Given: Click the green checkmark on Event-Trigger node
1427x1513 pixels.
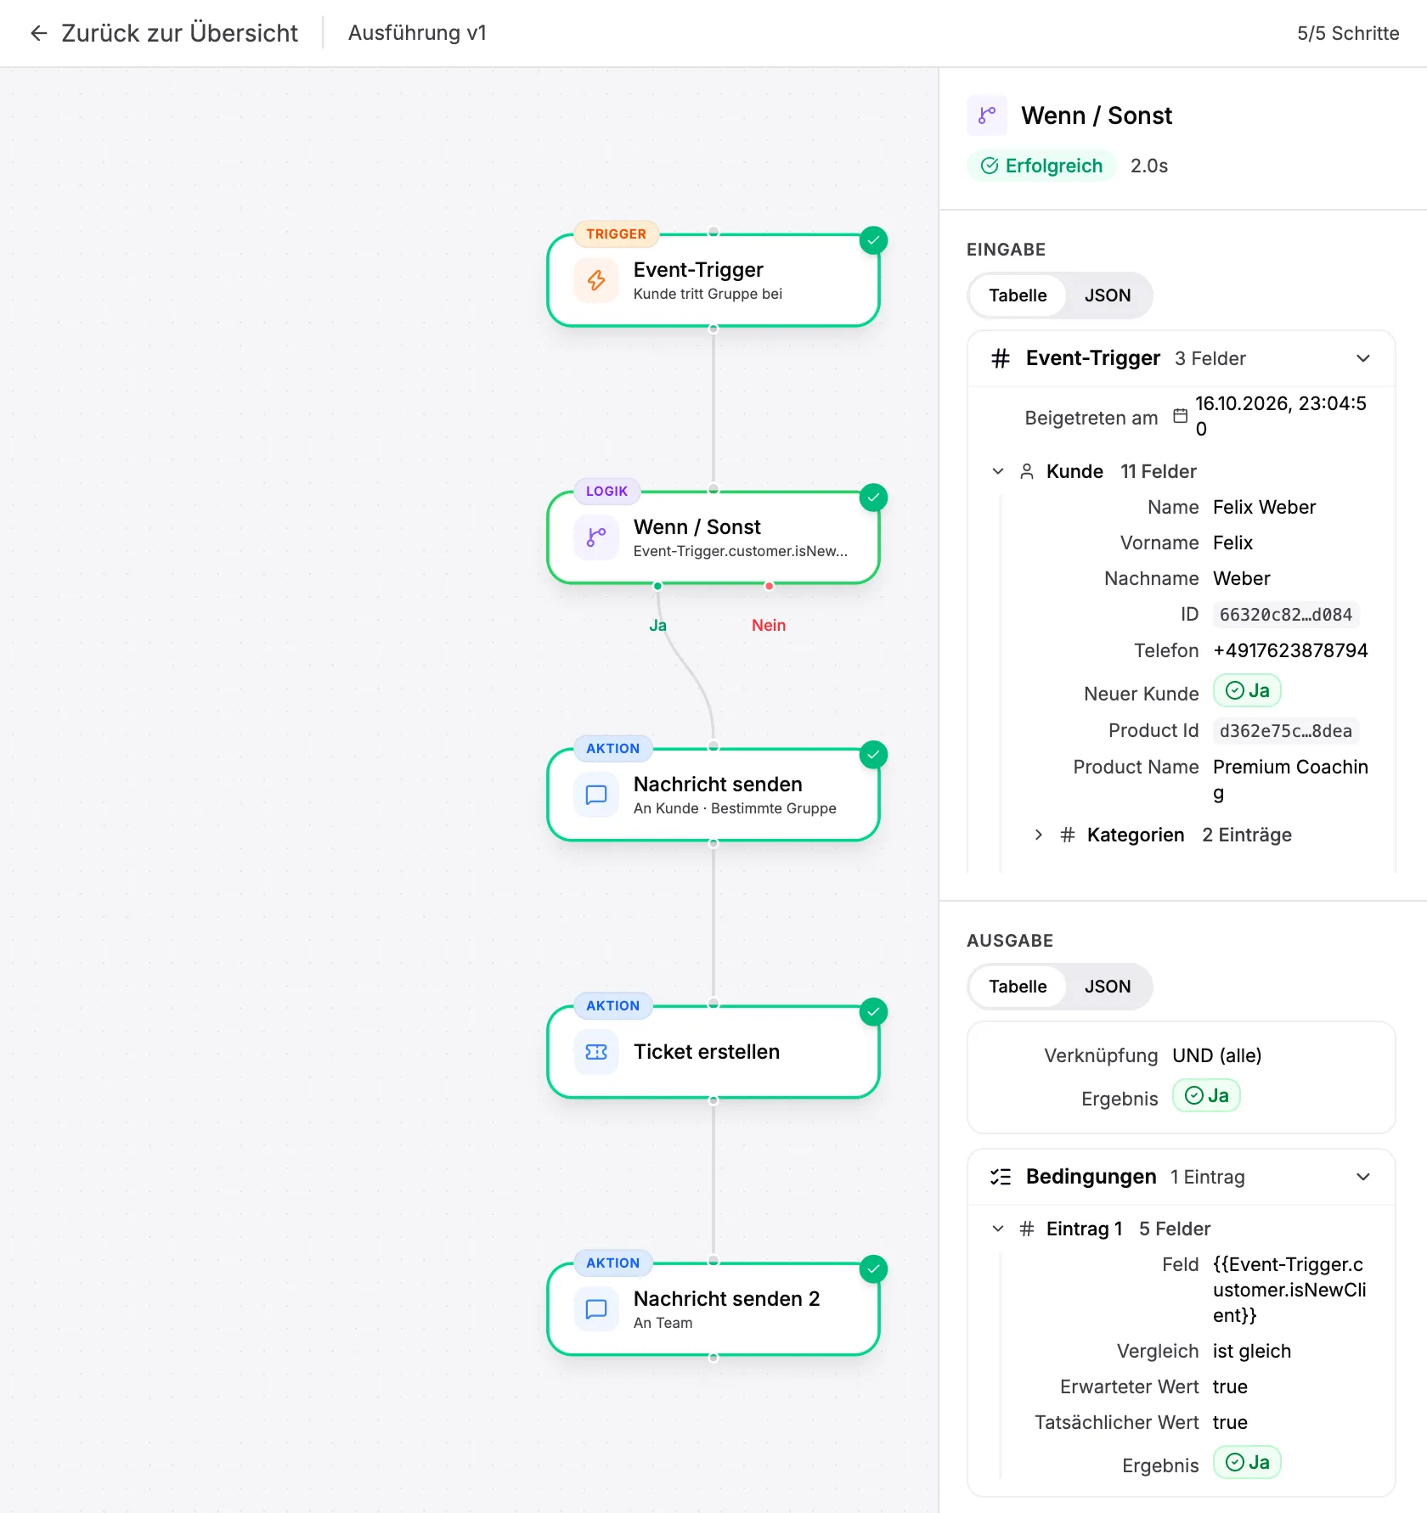Looking at the screenshot, I should coord(873,240).
